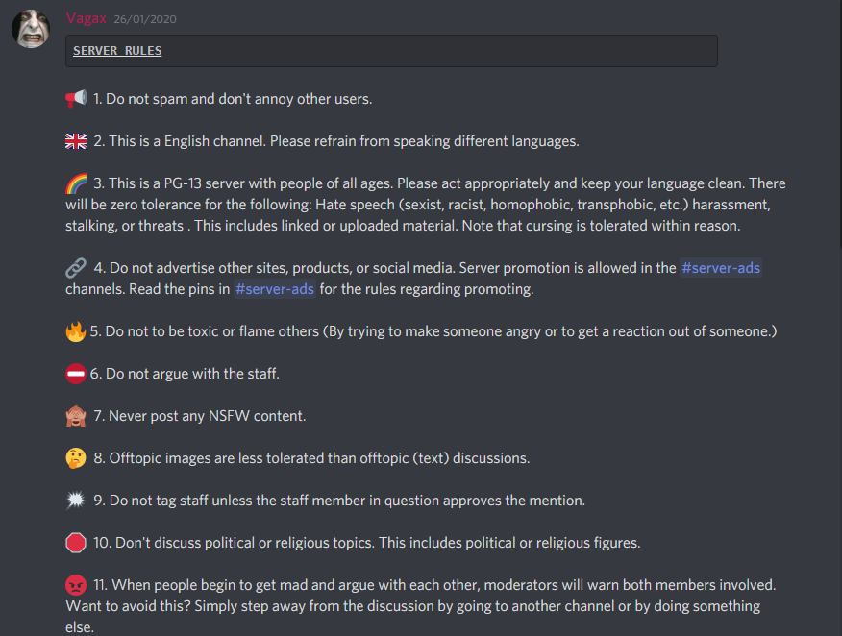
Task: Click the UK flag emoji on rule 2
Action: 76,141
